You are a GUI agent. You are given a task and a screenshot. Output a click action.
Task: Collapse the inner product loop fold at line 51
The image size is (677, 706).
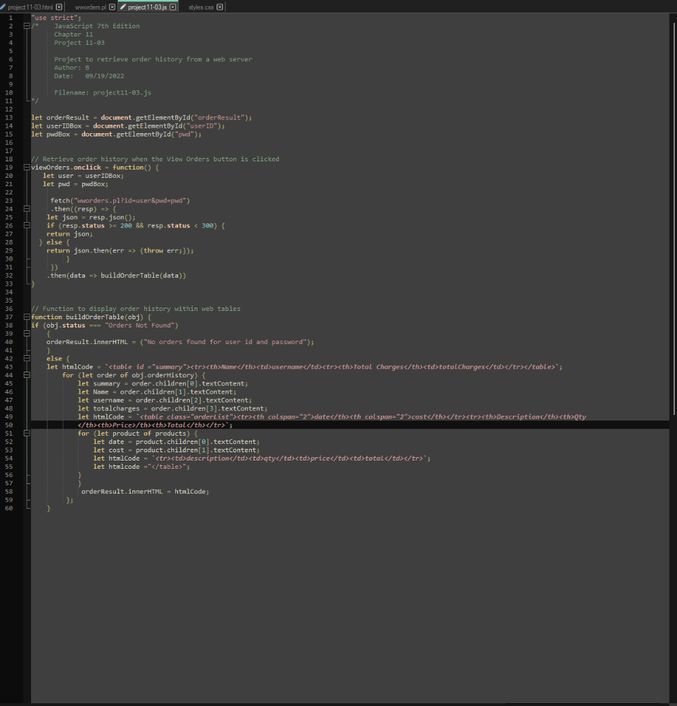(26, 433)
